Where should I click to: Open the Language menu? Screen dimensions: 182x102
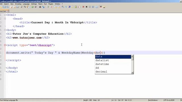click(26, 4)
